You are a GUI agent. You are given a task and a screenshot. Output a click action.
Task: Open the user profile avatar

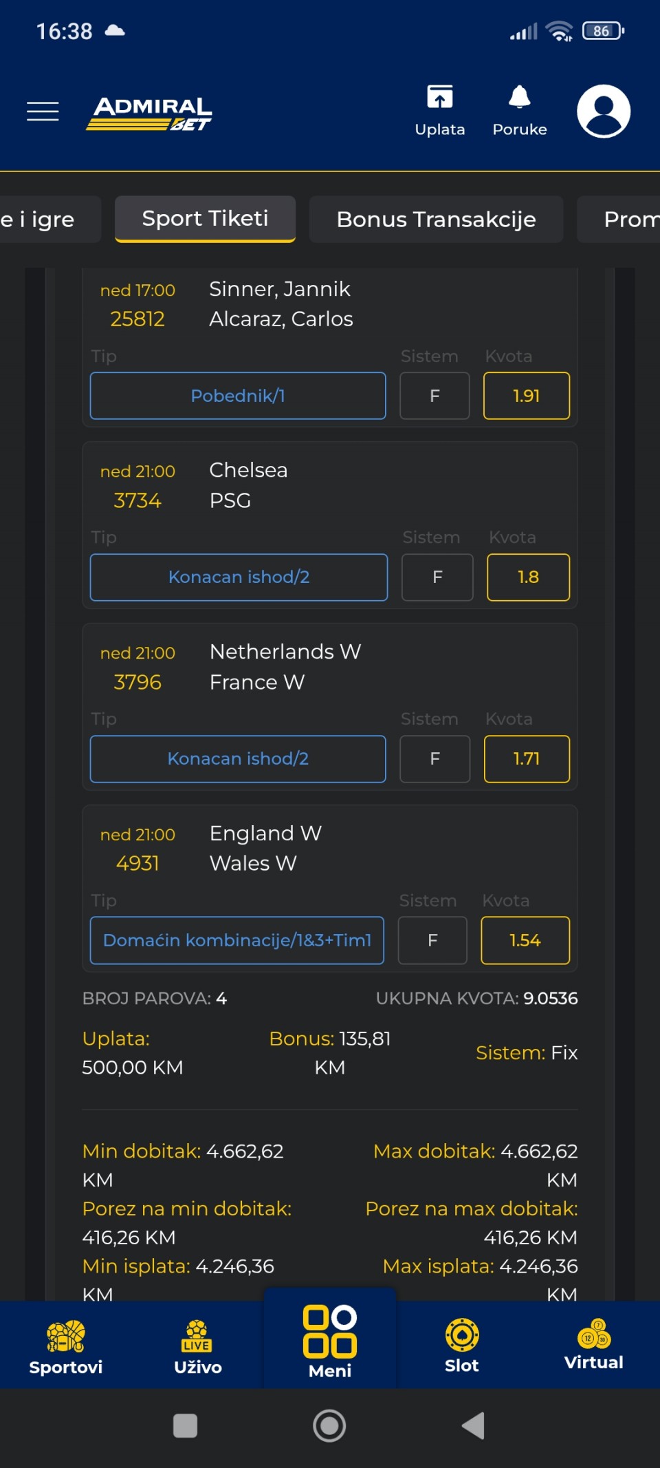coord(604,111)
